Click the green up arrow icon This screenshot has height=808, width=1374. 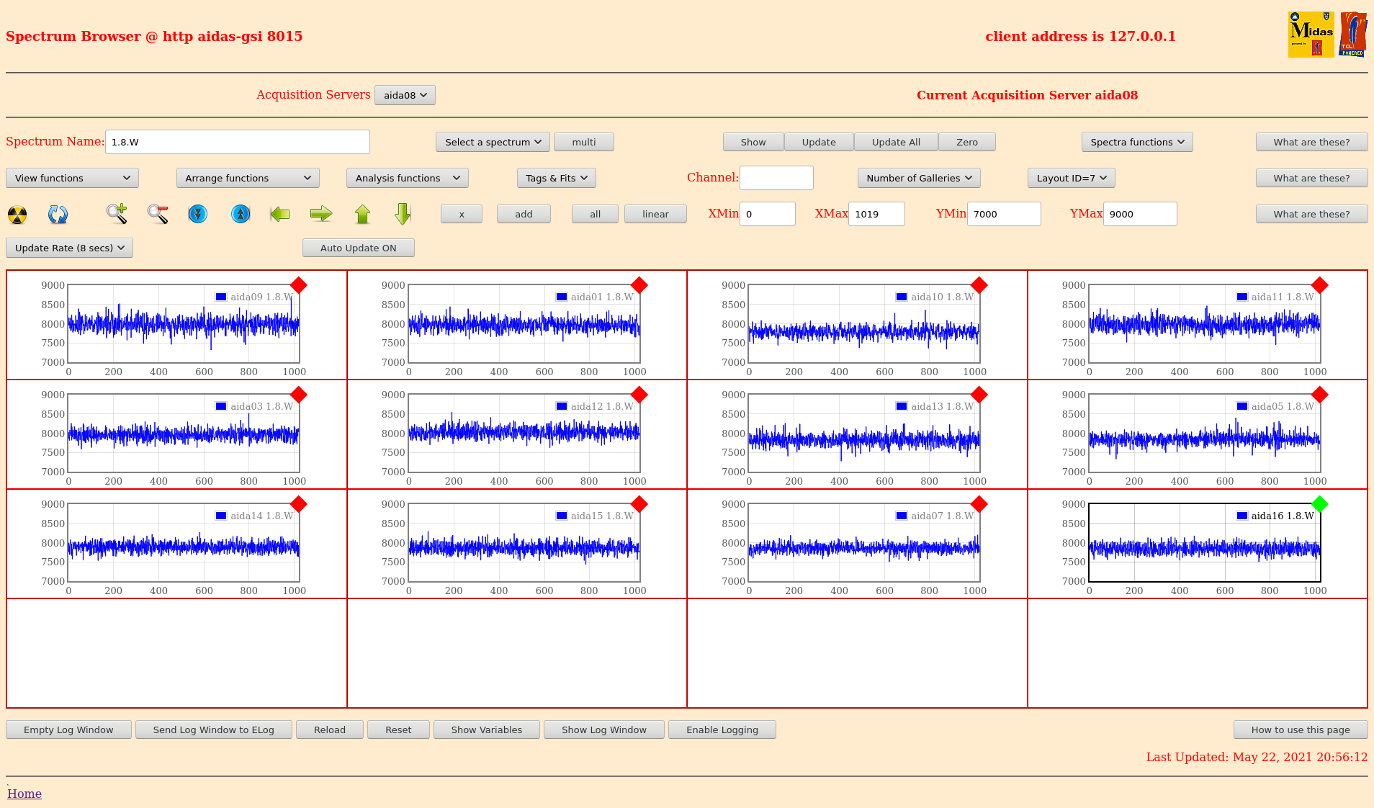[x=362, y=214]
